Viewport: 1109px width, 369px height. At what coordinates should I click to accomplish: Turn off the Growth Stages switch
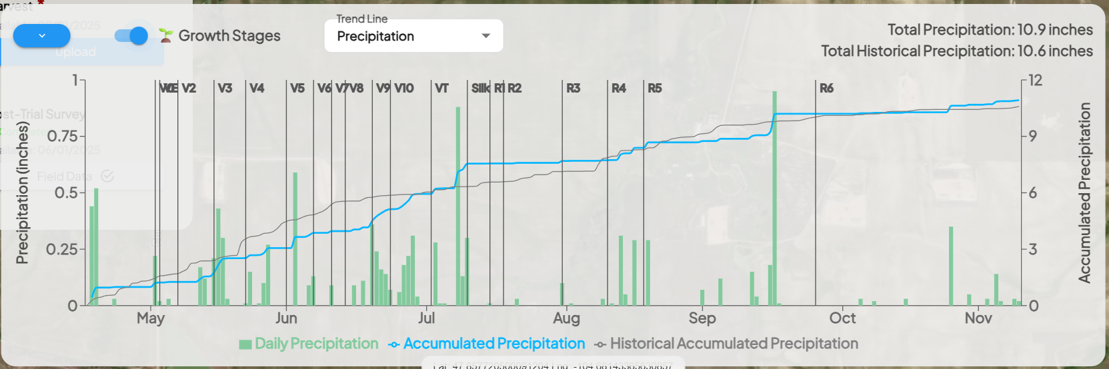[x=131, y=36]
